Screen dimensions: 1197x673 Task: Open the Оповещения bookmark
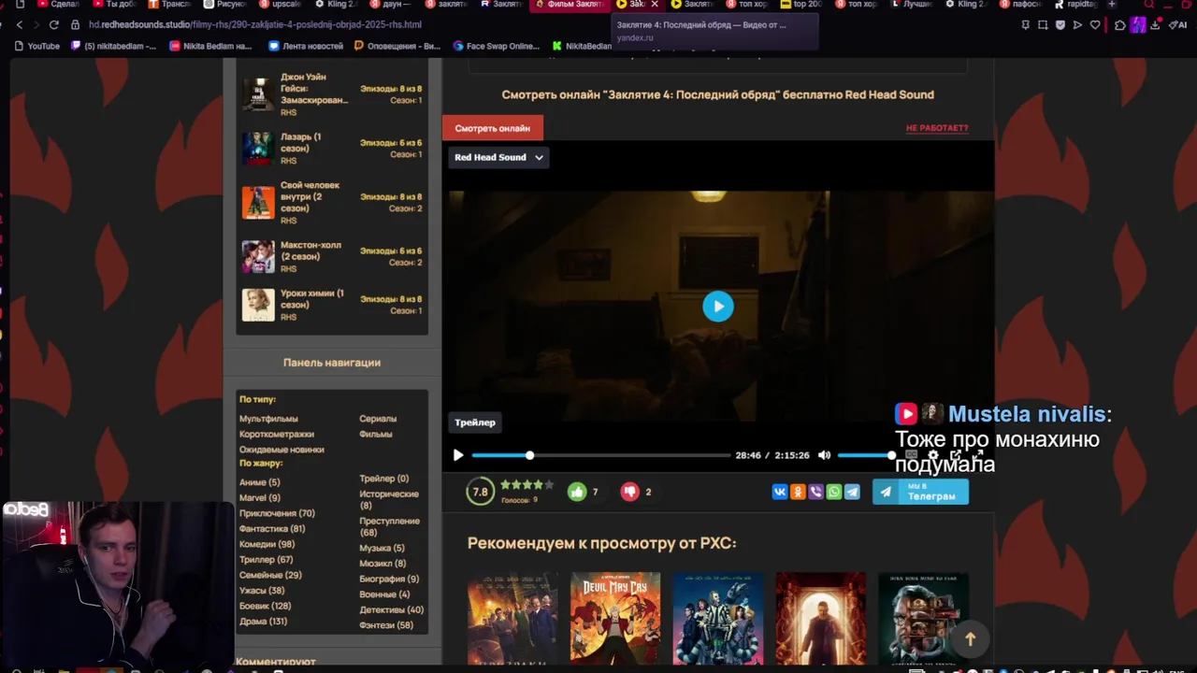click(x=397, y=46)
